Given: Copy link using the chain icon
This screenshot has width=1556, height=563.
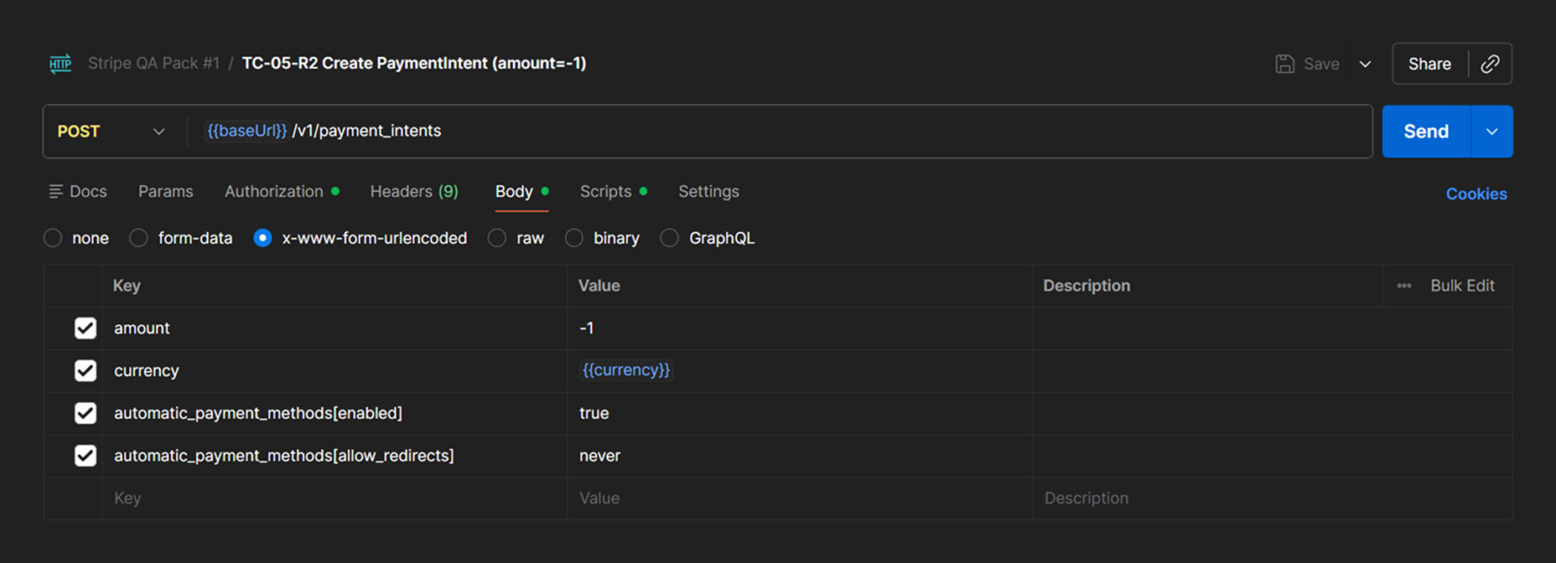Looking at the screenshot, I should click(1490, 64).
